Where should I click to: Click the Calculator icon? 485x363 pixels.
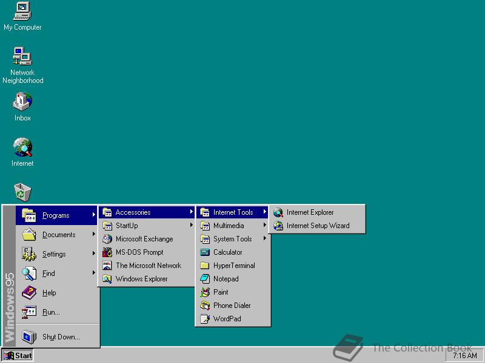coord(205,252)
